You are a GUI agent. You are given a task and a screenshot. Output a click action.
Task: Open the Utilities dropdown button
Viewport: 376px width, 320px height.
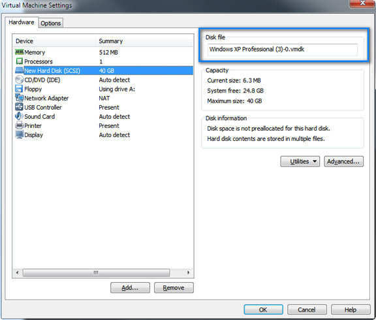point(300,161)
